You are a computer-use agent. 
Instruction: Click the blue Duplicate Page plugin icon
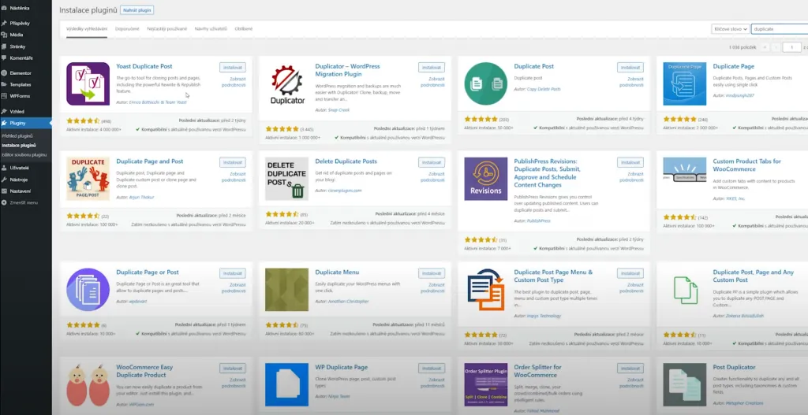point(684,83)
